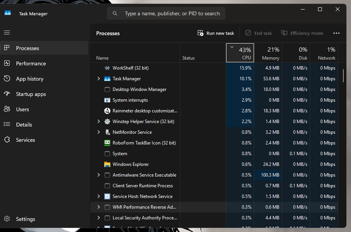Expand the Antimalware Service Executable row
This screenshot has width=351, height=232.
pos(98,175)
